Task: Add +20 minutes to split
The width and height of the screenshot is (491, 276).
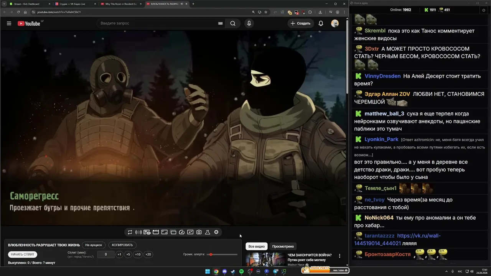Action: coord(148,254)
